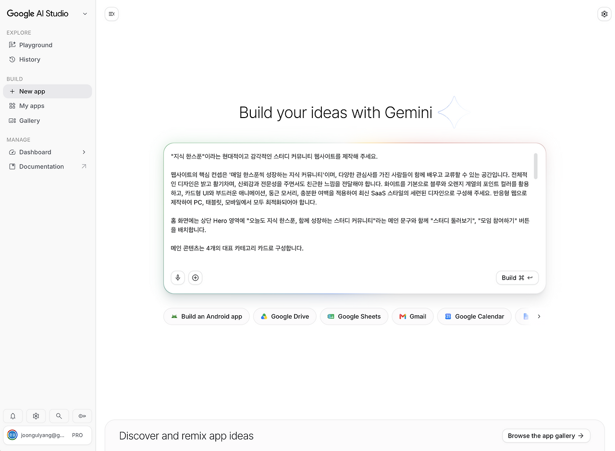The image size is (615, 451).
Task: Click the Dashboard gauge icon
Action: pyautogui.click(x=12, y=152)
